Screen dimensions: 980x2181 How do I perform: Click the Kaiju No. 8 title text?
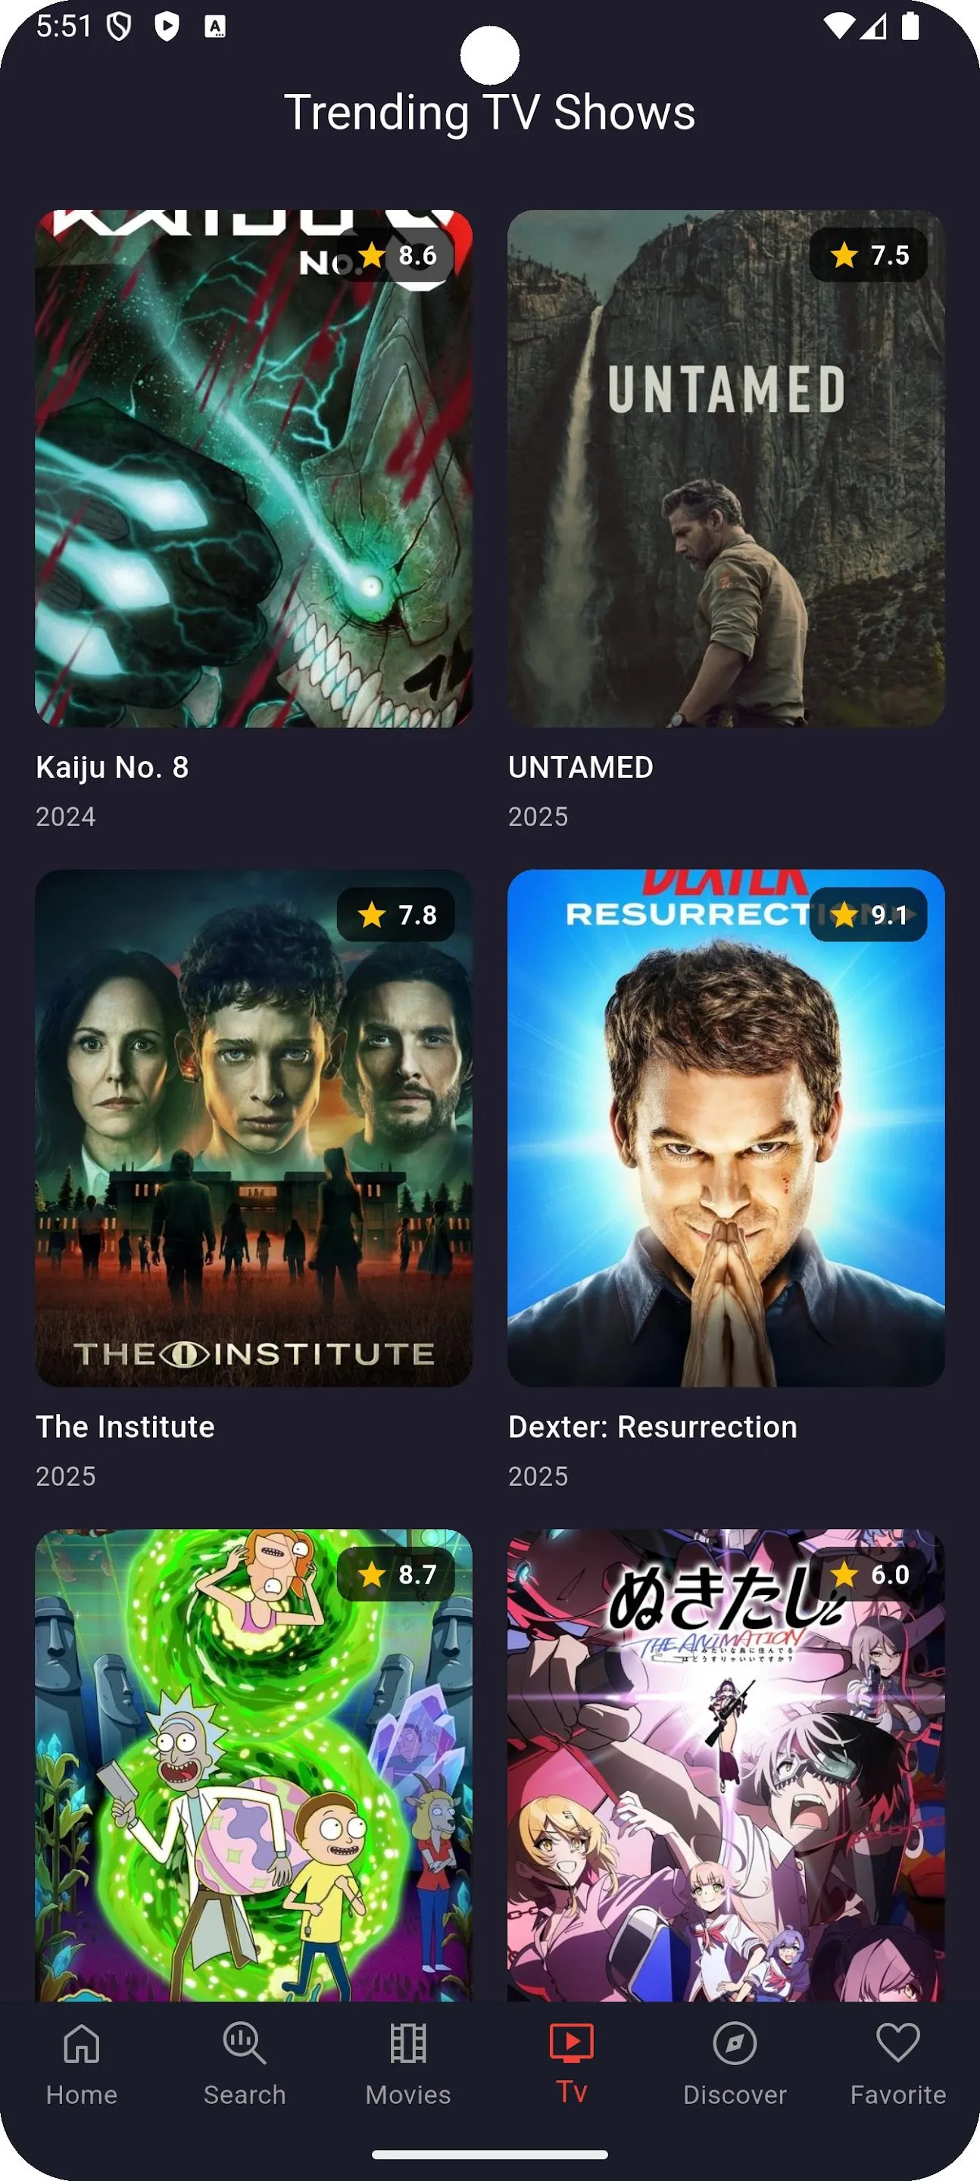click(x=112, y=767)
